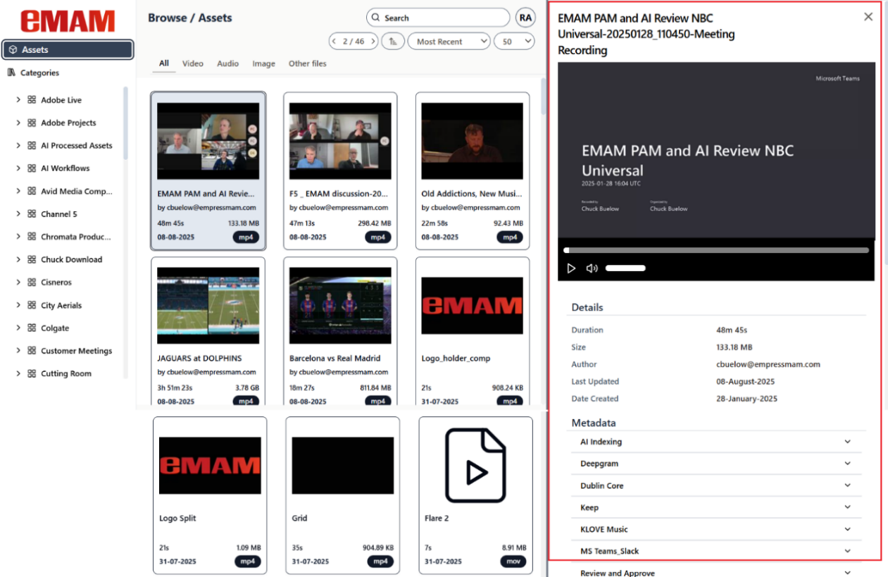Click the grid icon beside AI Workflows

(x=32, y=168)
